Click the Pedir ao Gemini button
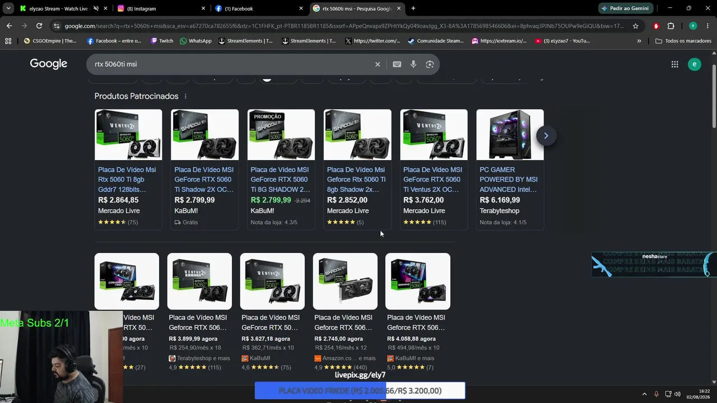The image size is (717, 403). [626, 8]
